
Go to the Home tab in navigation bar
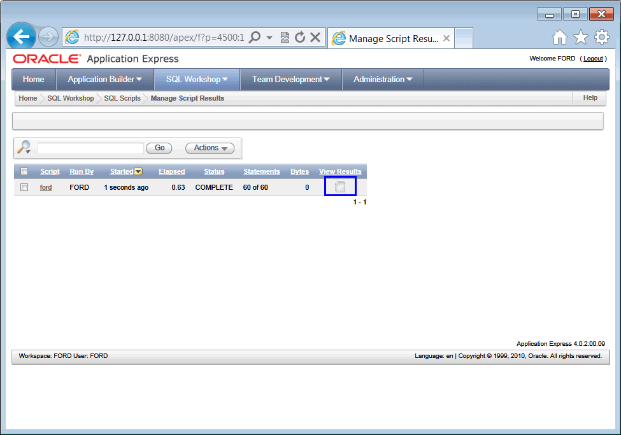pos(34,79)
